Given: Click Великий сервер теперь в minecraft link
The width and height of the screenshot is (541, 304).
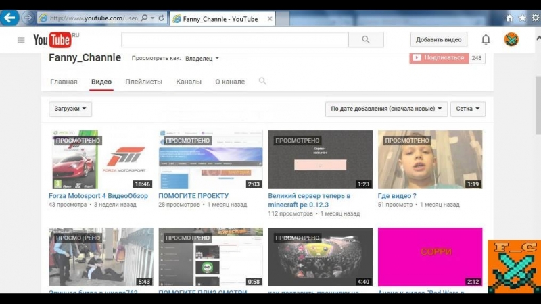Looking at the screenshot, I should click(309, 200).
